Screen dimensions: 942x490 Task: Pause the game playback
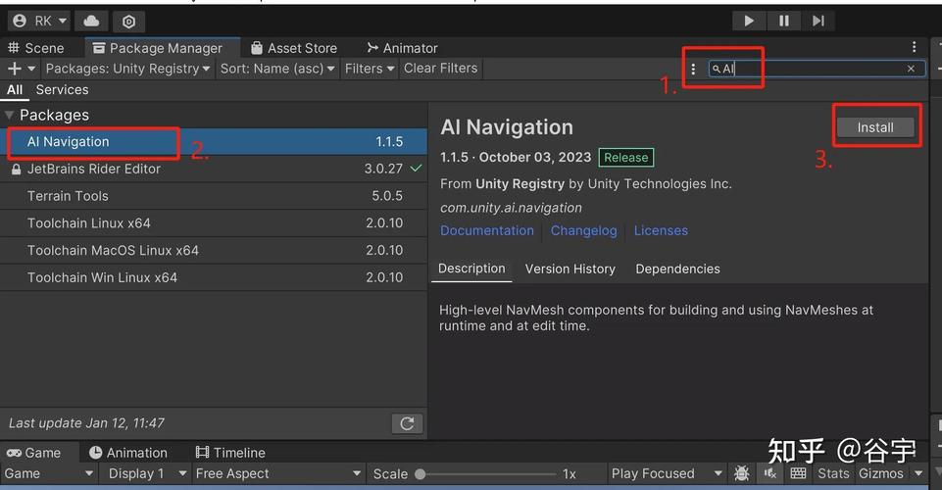pyautogui.click(x=783, y=21)
